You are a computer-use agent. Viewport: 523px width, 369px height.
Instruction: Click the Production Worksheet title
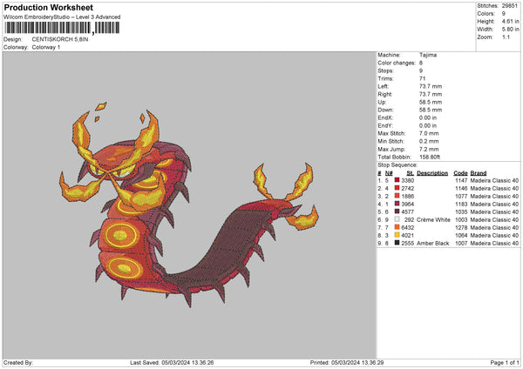(48, 7)
